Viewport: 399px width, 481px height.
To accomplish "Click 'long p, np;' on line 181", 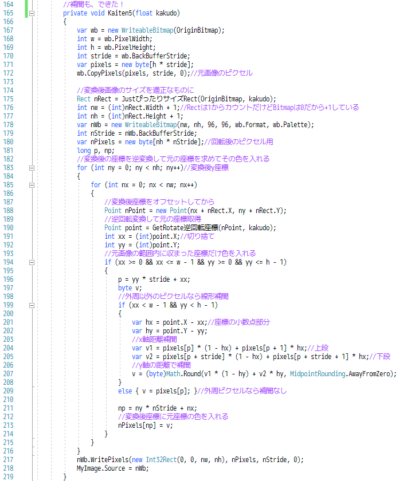I will click(96, 151).
